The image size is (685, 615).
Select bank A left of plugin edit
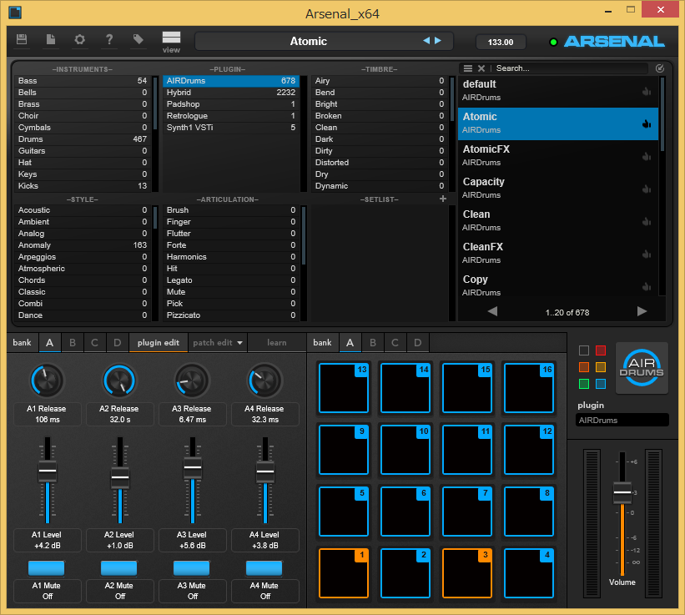coord(50,343)
